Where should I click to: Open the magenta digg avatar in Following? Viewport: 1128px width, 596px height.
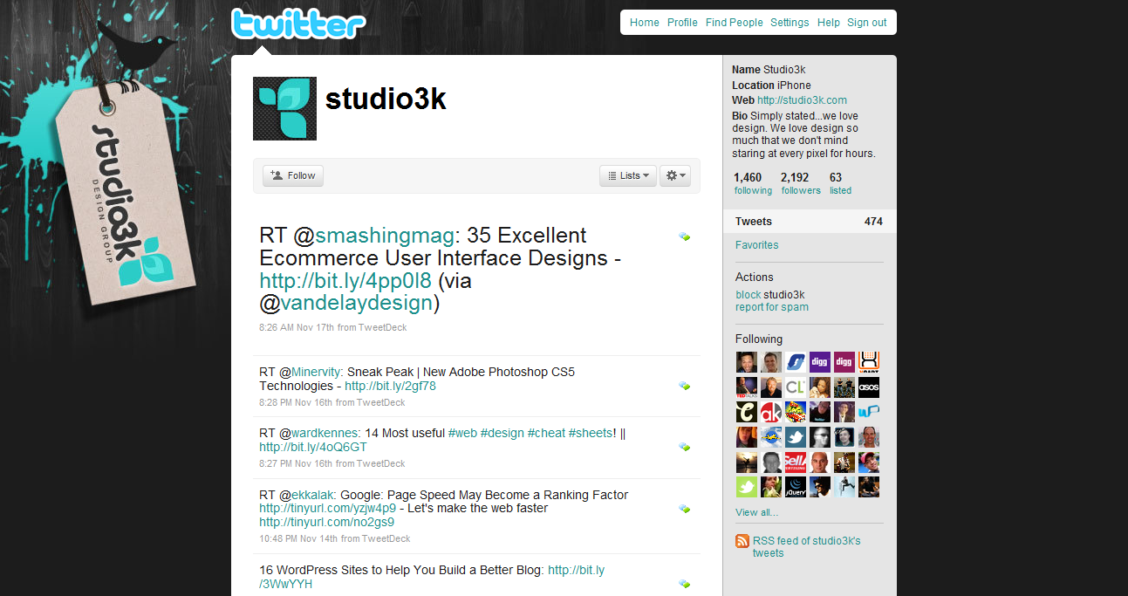[844, 362]
